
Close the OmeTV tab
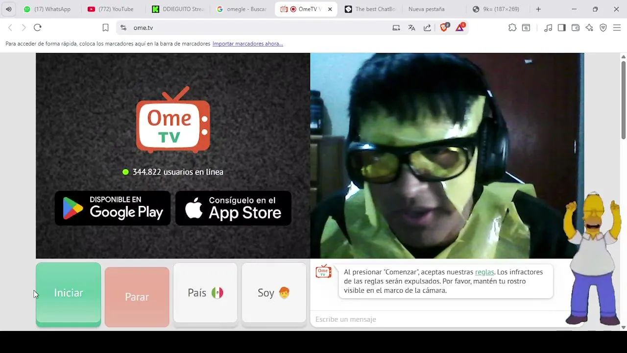point(330,9)
